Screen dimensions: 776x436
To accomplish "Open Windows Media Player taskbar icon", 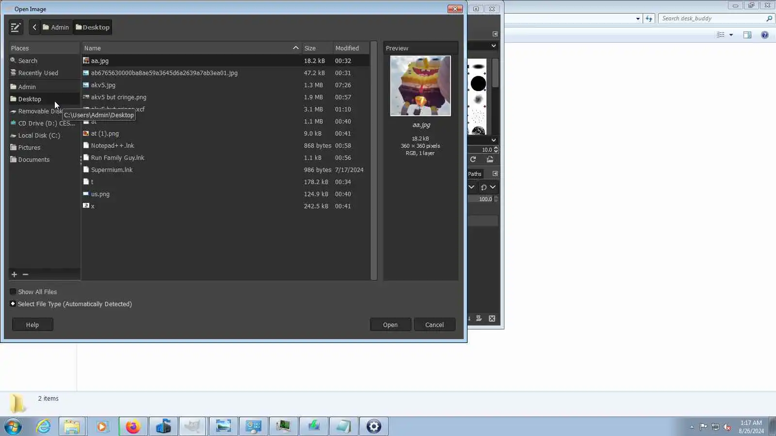I will [102, 427].
